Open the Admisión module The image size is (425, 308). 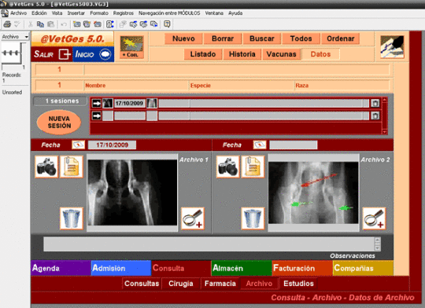pyautogui.click(x=121, y=268)
